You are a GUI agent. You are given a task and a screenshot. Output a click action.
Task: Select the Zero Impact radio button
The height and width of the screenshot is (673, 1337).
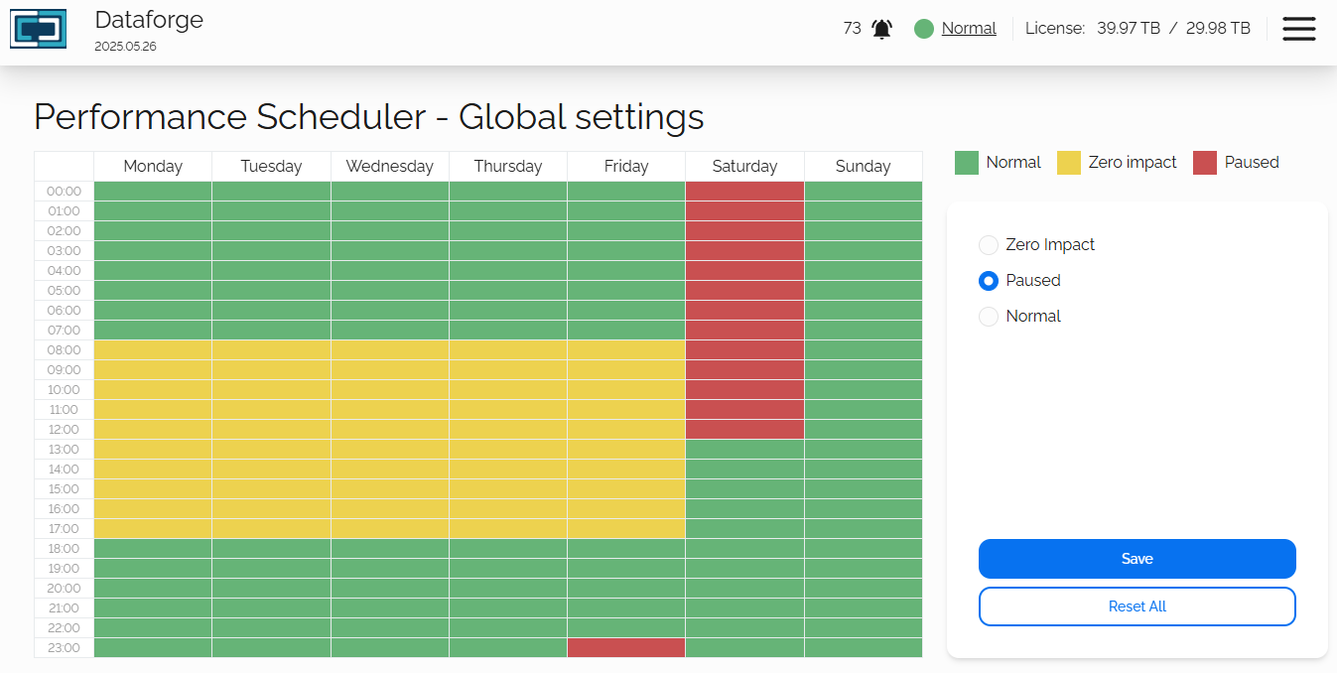[x=989, y=245]
